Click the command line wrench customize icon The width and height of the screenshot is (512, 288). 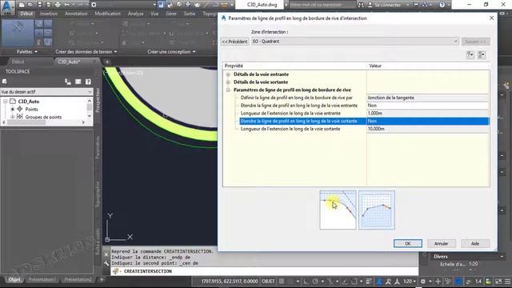106,263
